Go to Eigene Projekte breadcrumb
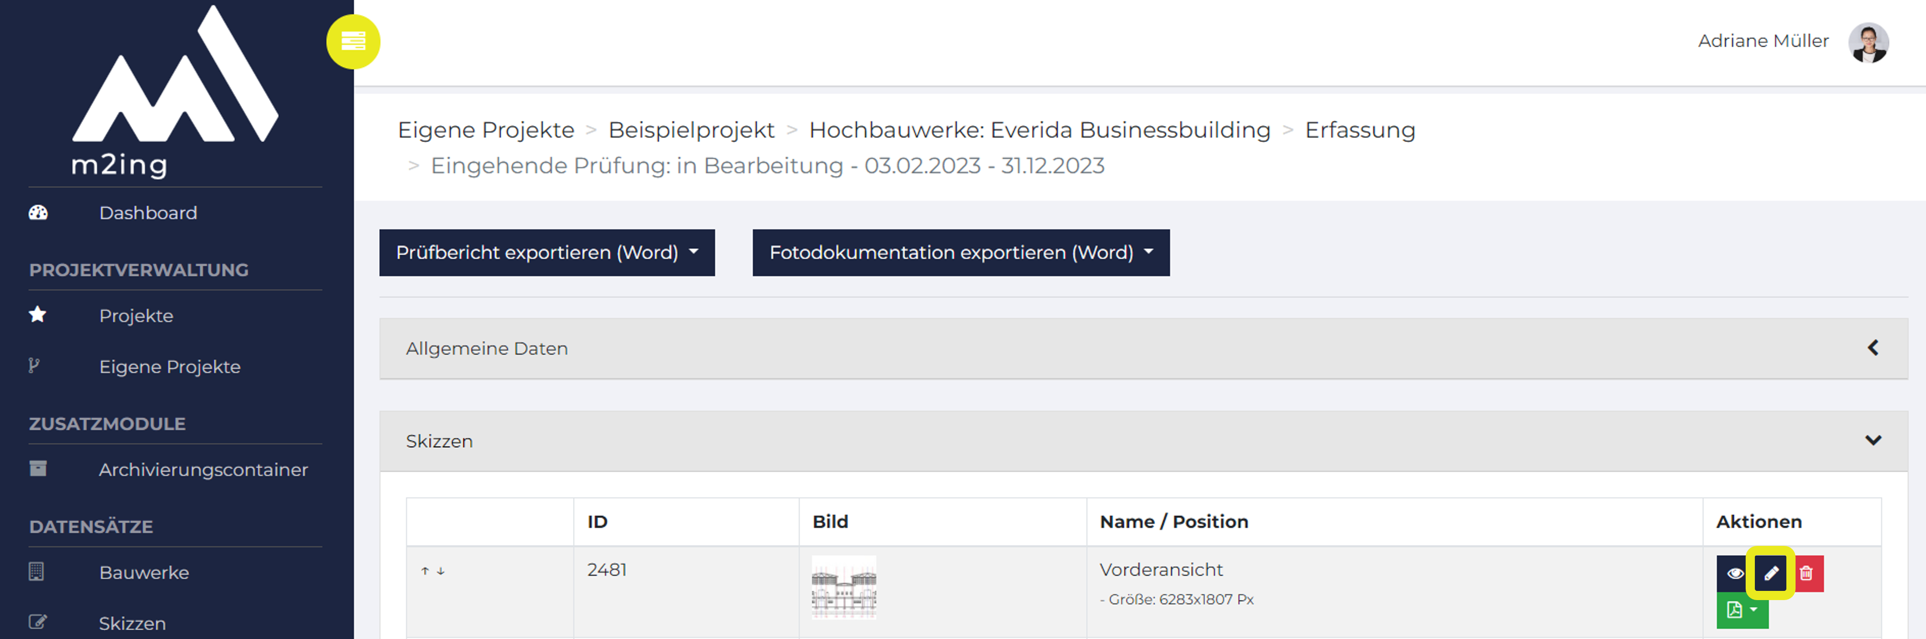The height and width of the screenshot is (639, 1926). coord(486,130)
